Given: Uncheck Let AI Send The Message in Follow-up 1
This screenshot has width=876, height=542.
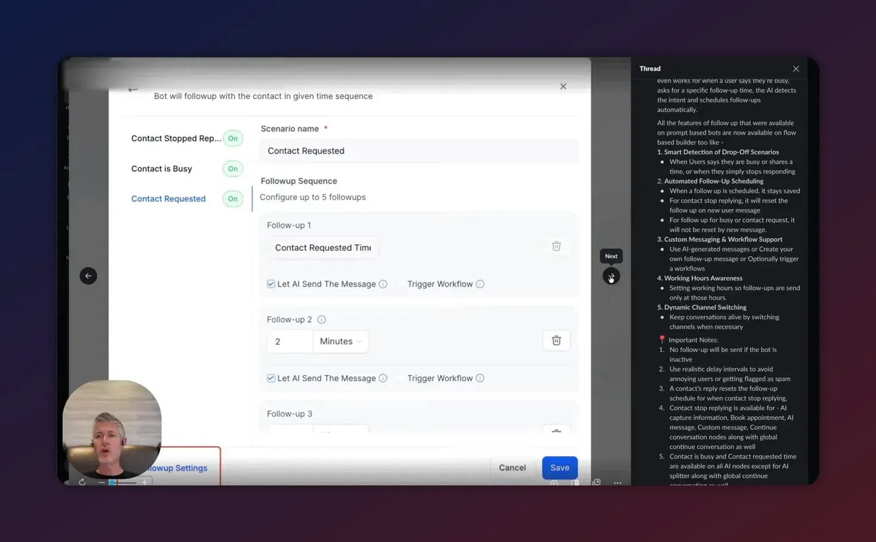Looking at the screenshot, I should point(271,284).
